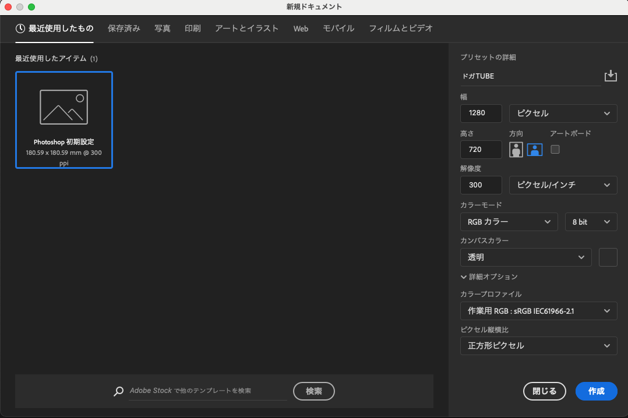Click the Adobe Stock search magnifier icon

(x=119, y=391)
